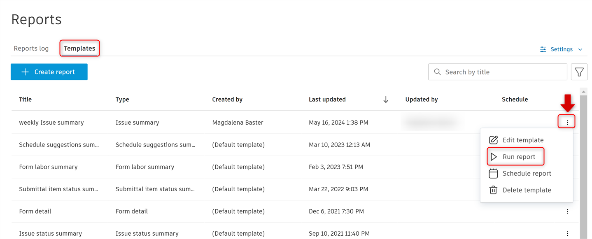Sort by the Type column header
Image resolution: width=592 pixels, height=239 pixels.
(122, 100)
